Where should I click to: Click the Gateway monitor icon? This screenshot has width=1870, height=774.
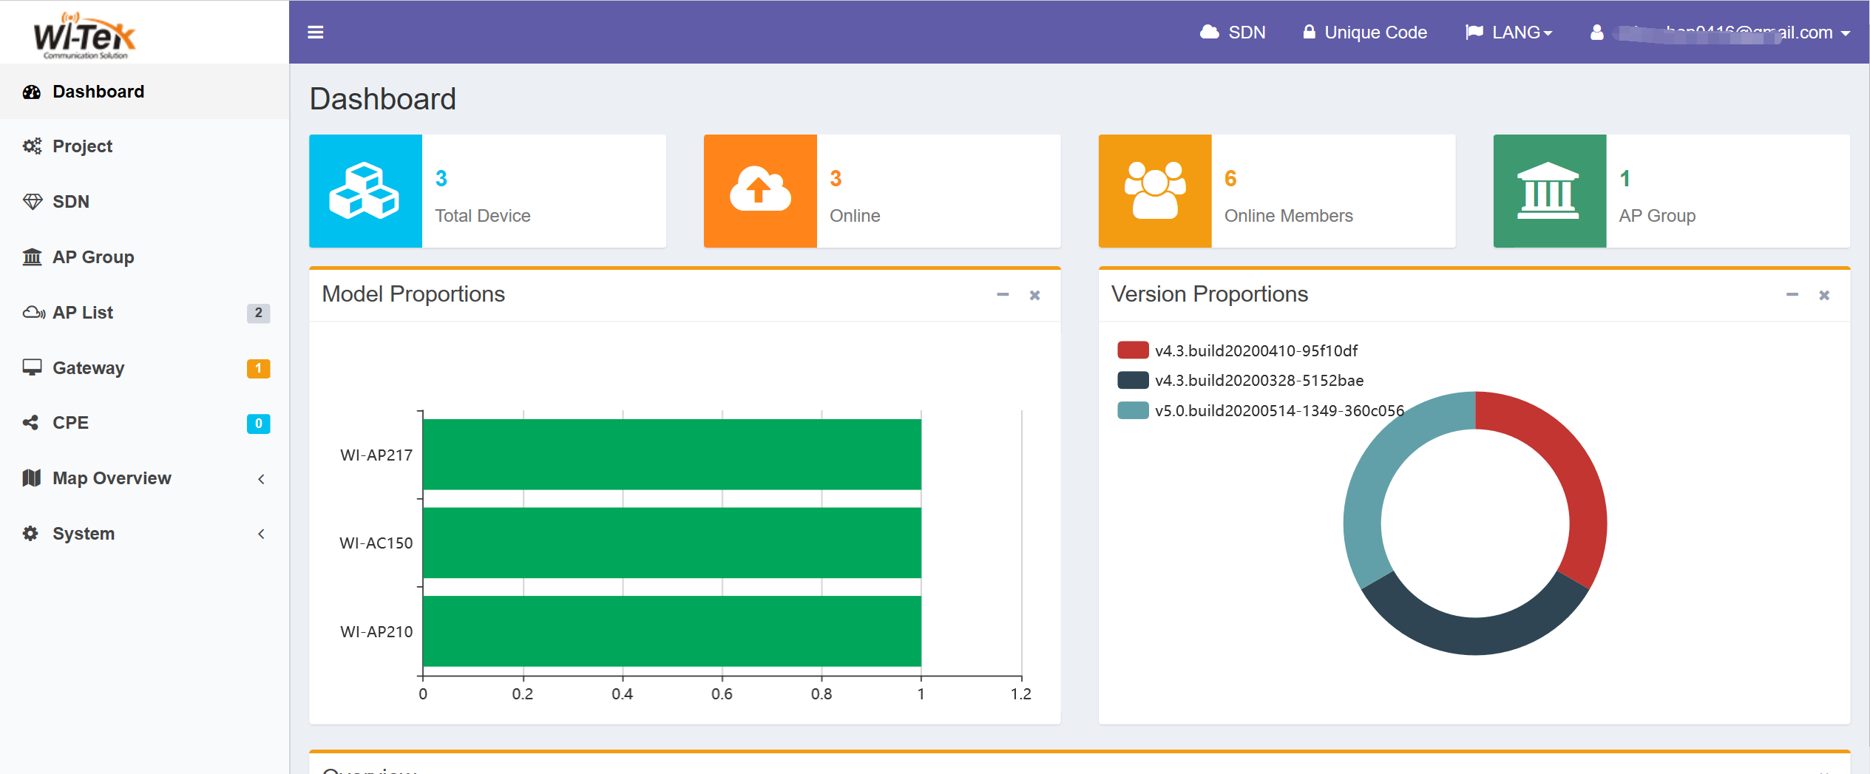(x=32, y=367)
